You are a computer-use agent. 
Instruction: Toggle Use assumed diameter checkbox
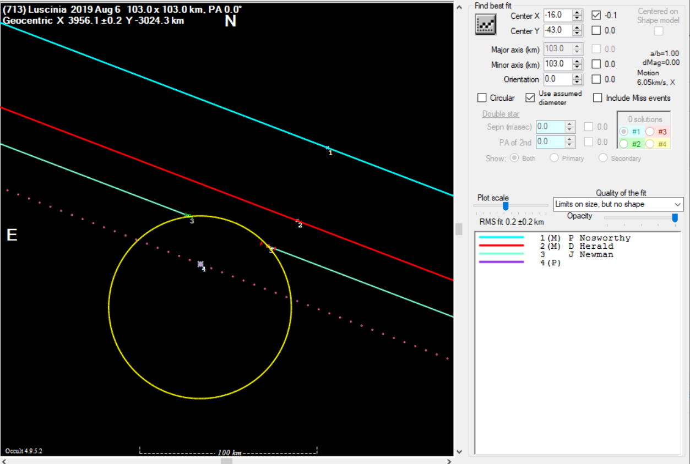(x=530, y=98)
